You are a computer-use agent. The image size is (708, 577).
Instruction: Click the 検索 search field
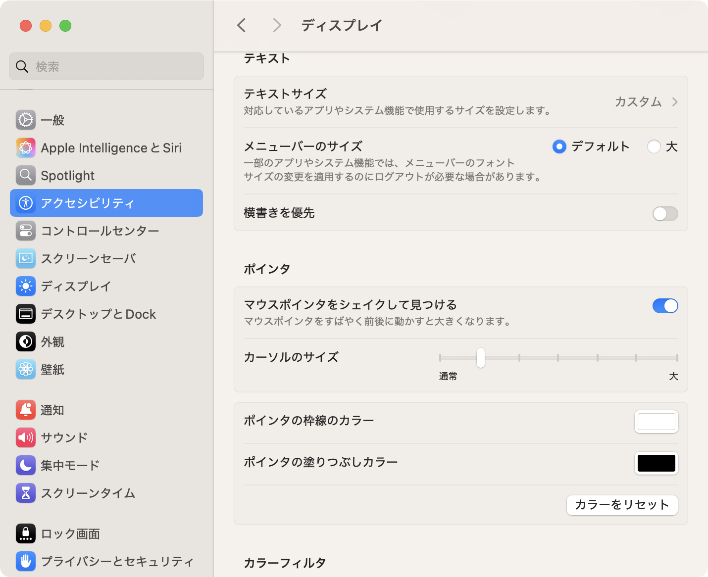click(x=106, y=66)
